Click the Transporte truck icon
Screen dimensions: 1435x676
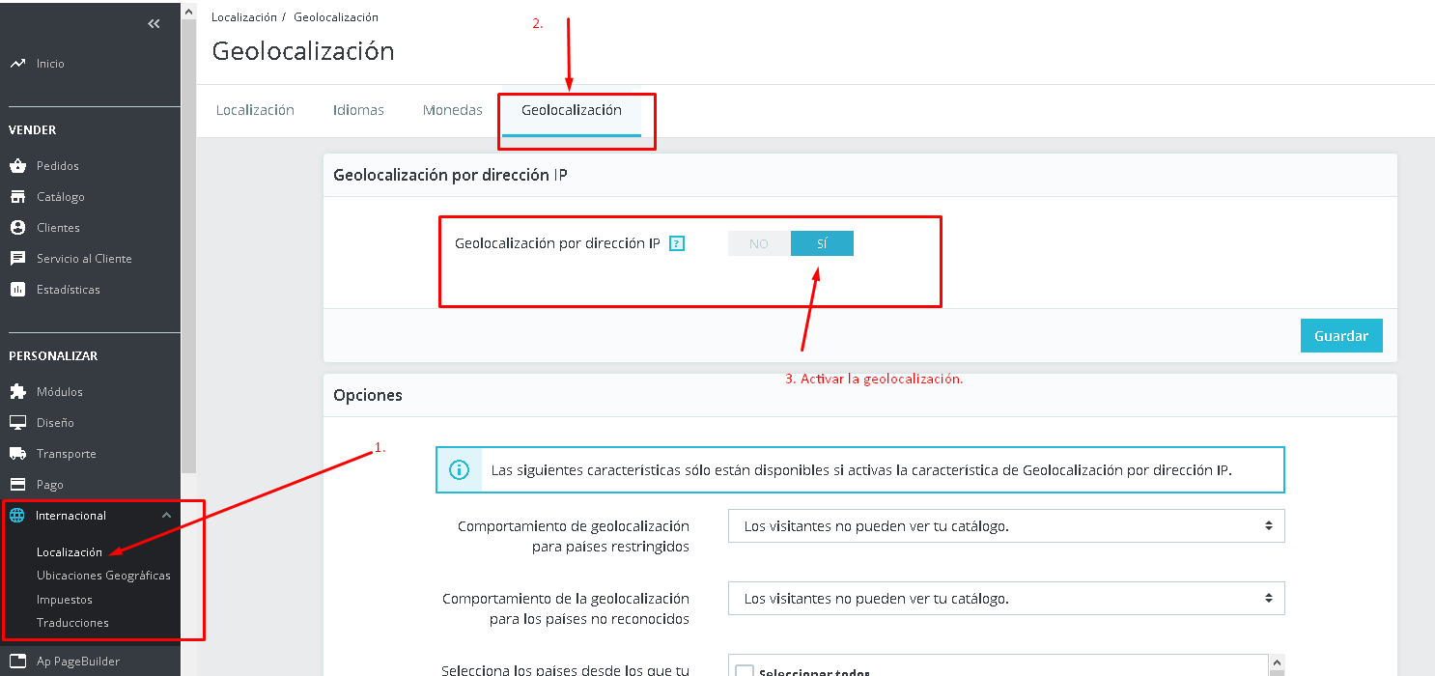16,454
